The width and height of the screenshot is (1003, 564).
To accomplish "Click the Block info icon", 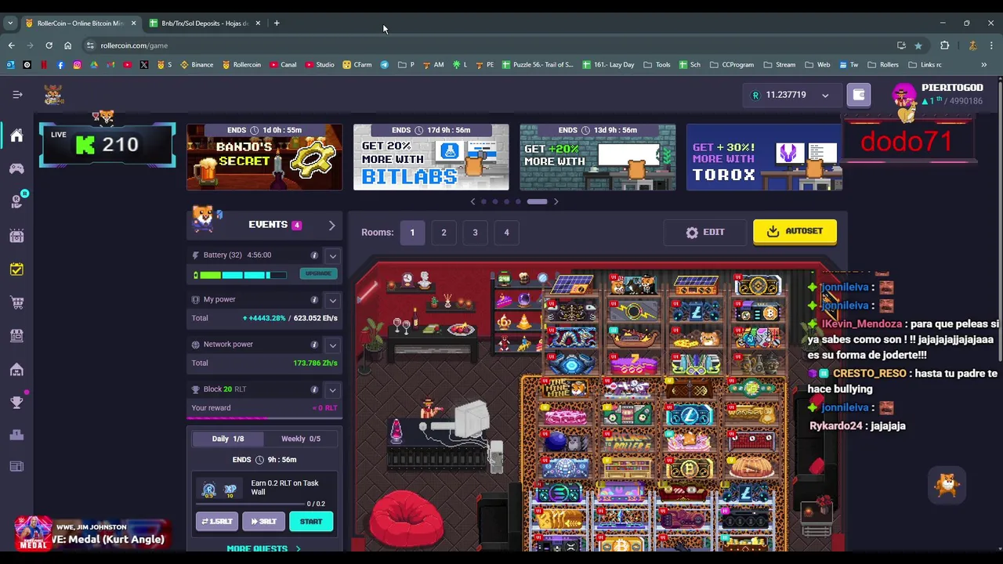I will [314, 389].
